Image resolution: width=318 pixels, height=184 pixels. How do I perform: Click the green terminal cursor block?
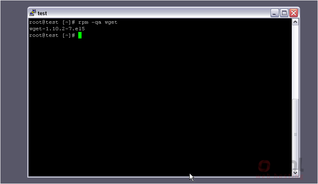[x=80, y=35]
